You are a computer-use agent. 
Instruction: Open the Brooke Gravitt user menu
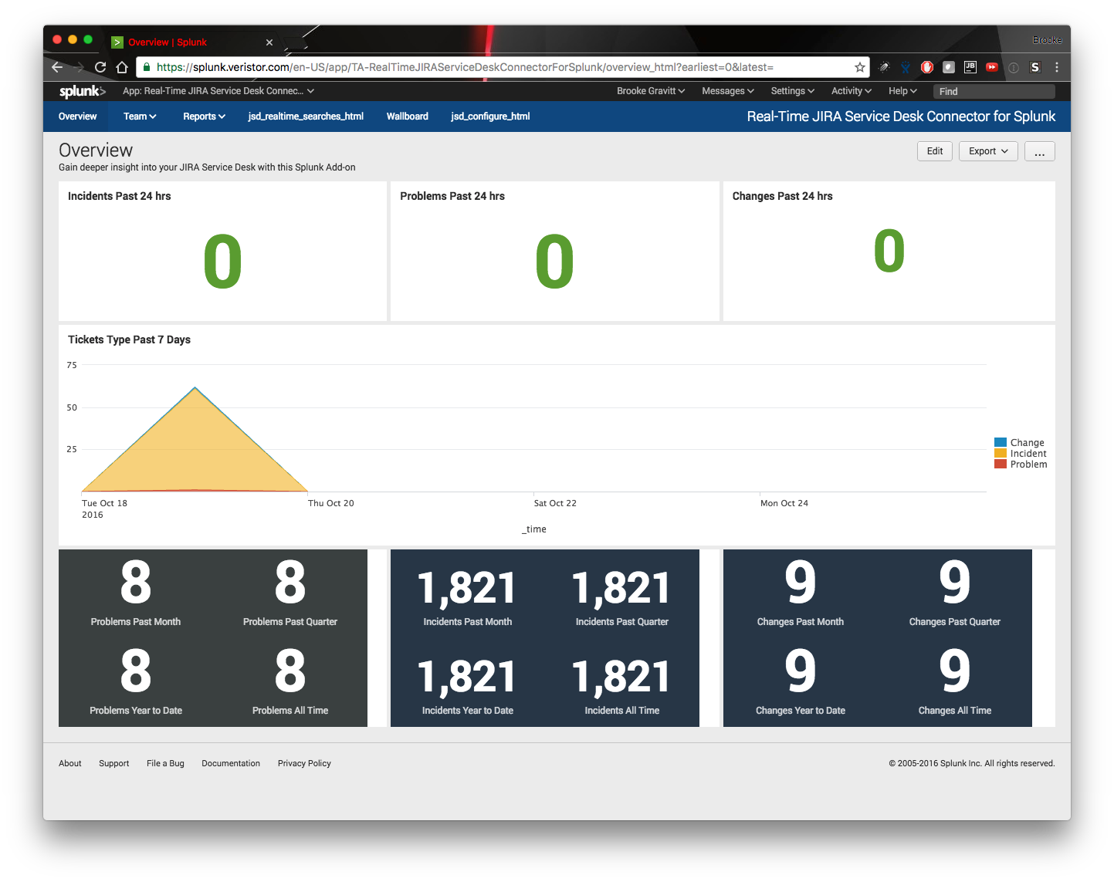coord(651,91)
